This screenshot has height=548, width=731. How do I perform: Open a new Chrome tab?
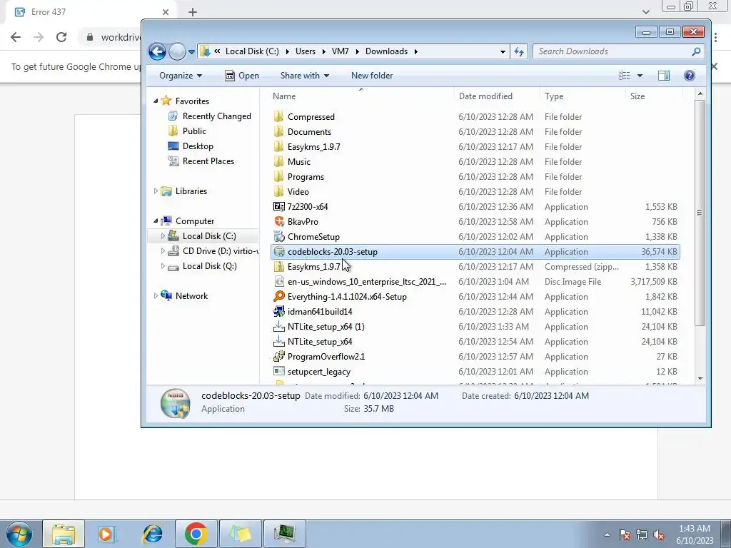[193, 12]
